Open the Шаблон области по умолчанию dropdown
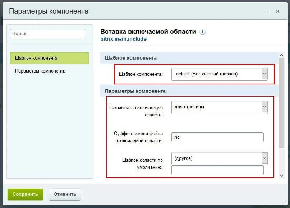The width and height of the screenshot is (290, 208). click(x=220, y=158)
